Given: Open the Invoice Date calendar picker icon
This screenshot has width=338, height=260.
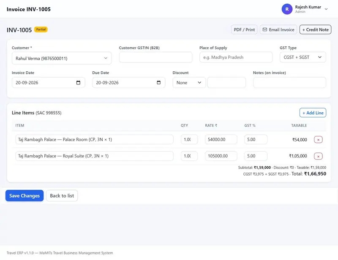Looking at the screenshot, I should [78, 82].
